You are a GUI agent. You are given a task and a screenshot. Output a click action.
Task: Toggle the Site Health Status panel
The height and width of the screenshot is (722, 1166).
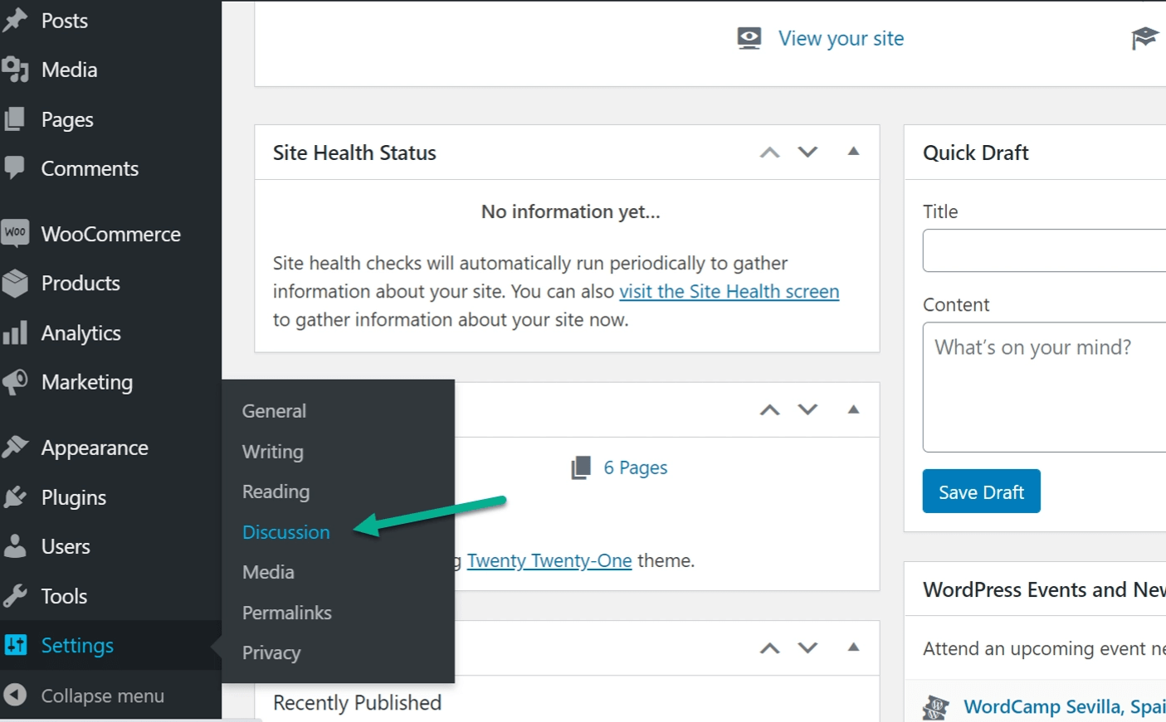pyautogui.click(x=853, y=152)
